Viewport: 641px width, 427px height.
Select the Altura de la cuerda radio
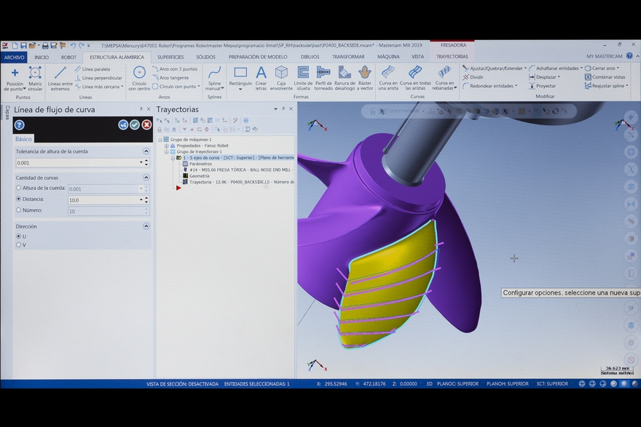[x=19, y=188]
